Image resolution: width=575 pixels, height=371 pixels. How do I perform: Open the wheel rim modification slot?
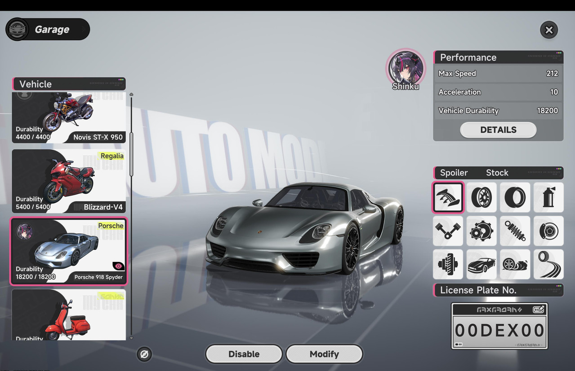pyautogui.click(x=481, y=197)
